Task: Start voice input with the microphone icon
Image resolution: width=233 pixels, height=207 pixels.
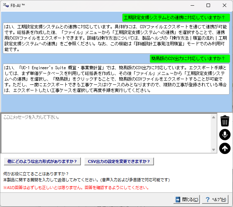Action: (225, 135)
